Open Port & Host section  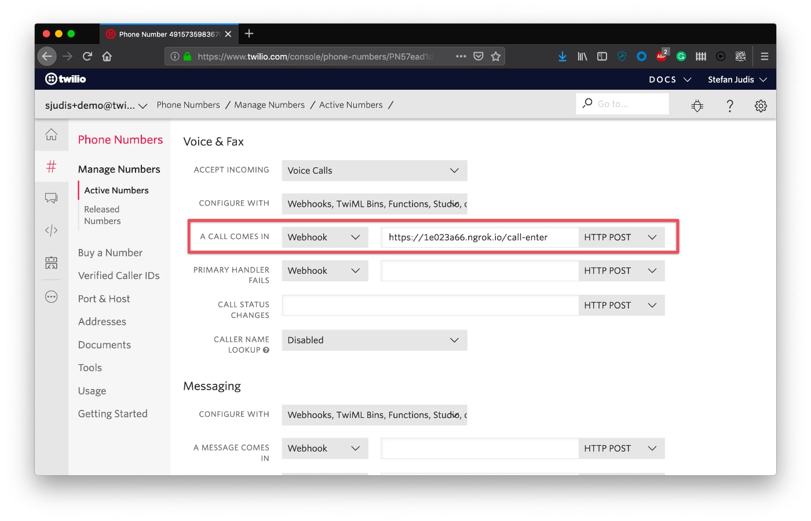[104, 299]
